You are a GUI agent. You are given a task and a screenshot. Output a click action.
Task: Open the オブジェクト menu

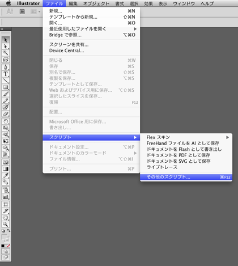pos(96,3)
